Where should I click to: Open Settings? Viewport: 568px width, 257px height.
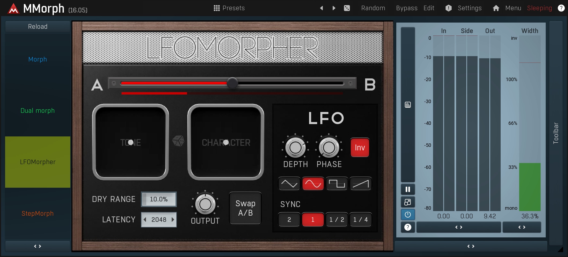pos(470,8)
